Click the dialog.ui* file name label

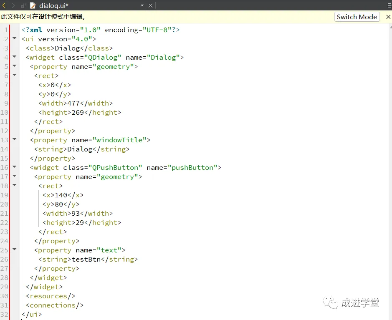pyautogui.click(x=54, y=5)
